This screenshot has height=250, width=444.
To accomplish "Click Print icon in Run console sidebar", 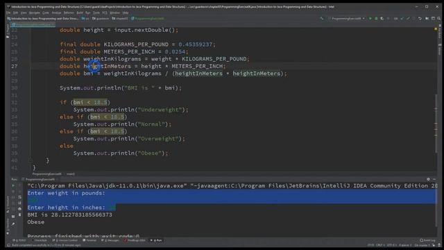I will click(x=19, y=209).
